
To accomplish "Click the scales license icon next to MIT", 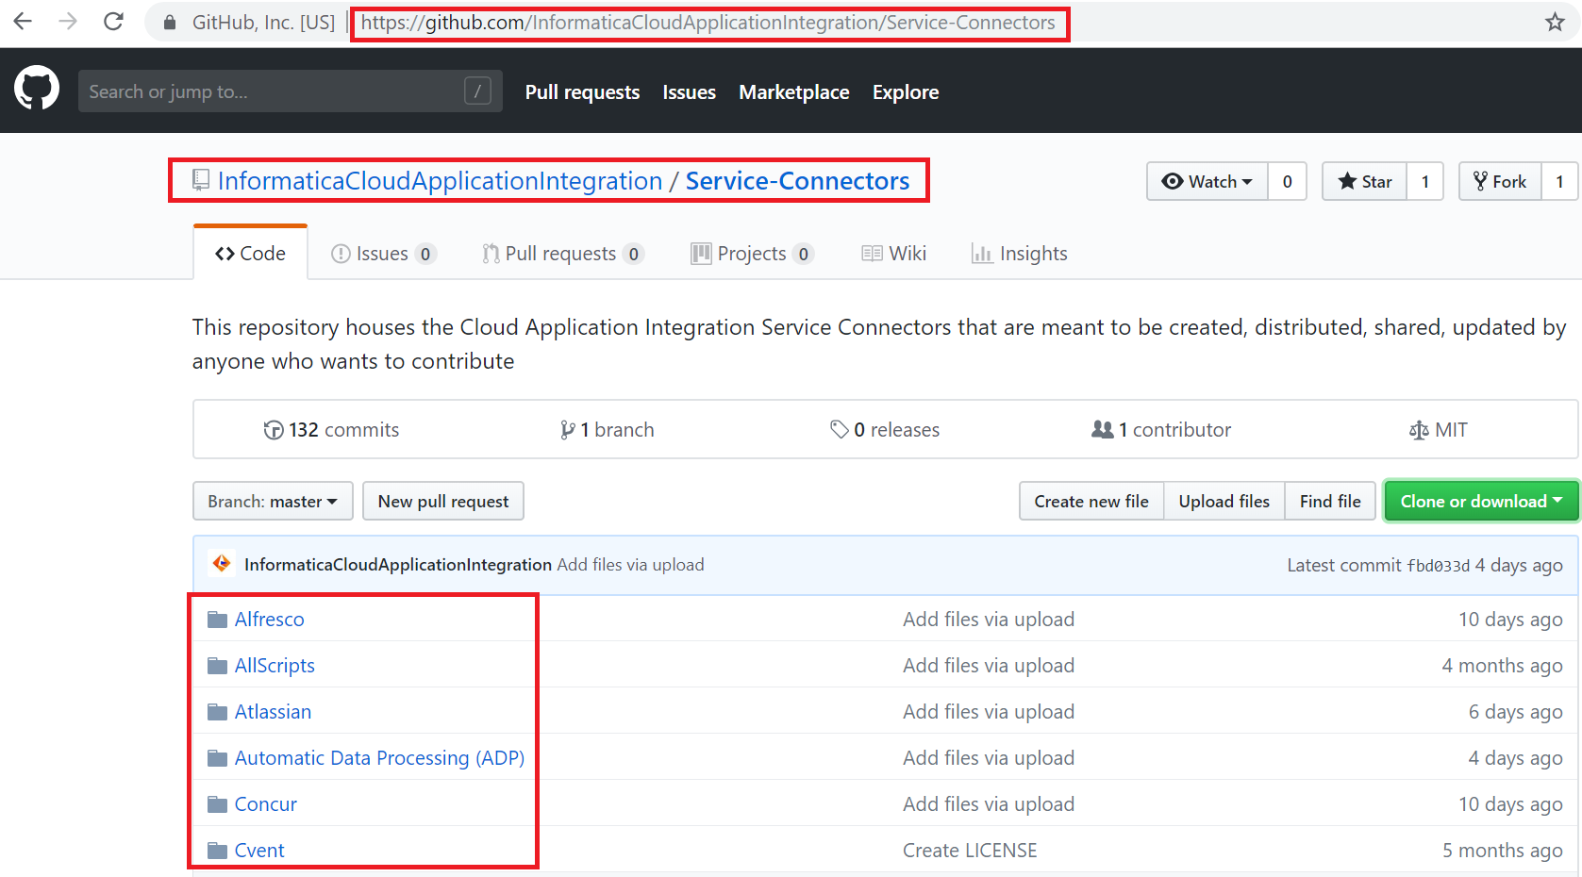I will click(x=1419, y=430).
